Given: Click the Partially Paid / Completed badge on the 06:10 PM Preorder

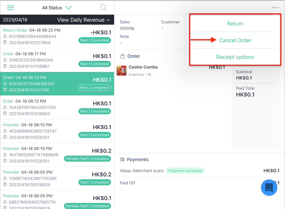Looking at the screenshot, I should (87, 159).
